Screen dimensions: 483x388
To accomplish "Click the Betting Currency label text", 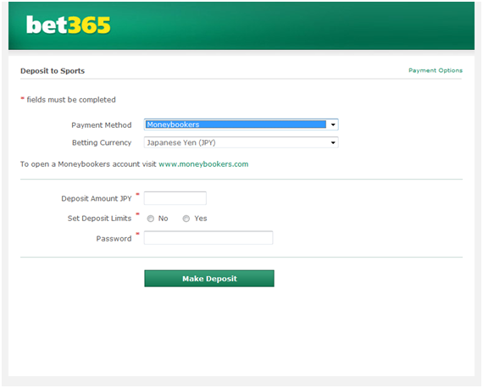I will click(x=102, y=142).
